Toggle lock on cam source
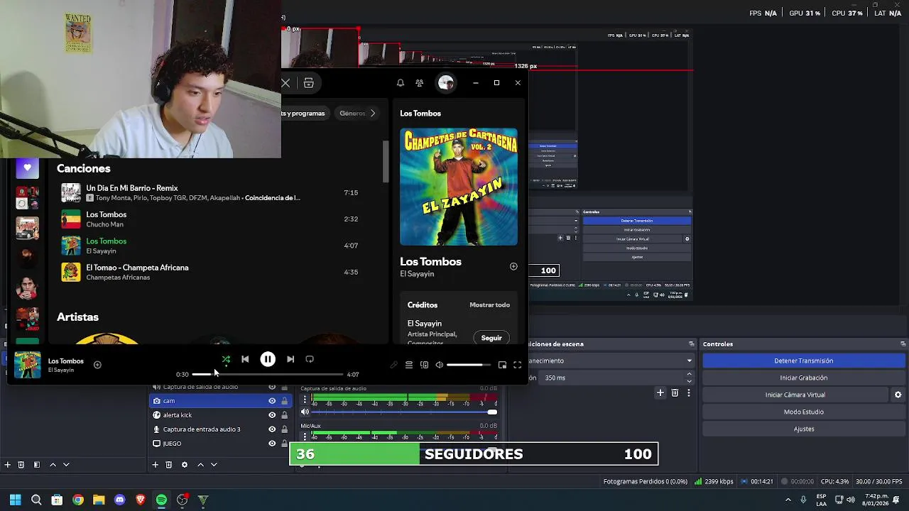The height and width of the screenshot is (511, 909). (284, 401)
